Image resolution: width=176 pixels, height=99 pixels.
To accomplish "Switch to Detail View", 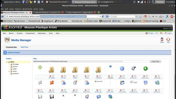I will pyautogui.click(x=24, y=47).
